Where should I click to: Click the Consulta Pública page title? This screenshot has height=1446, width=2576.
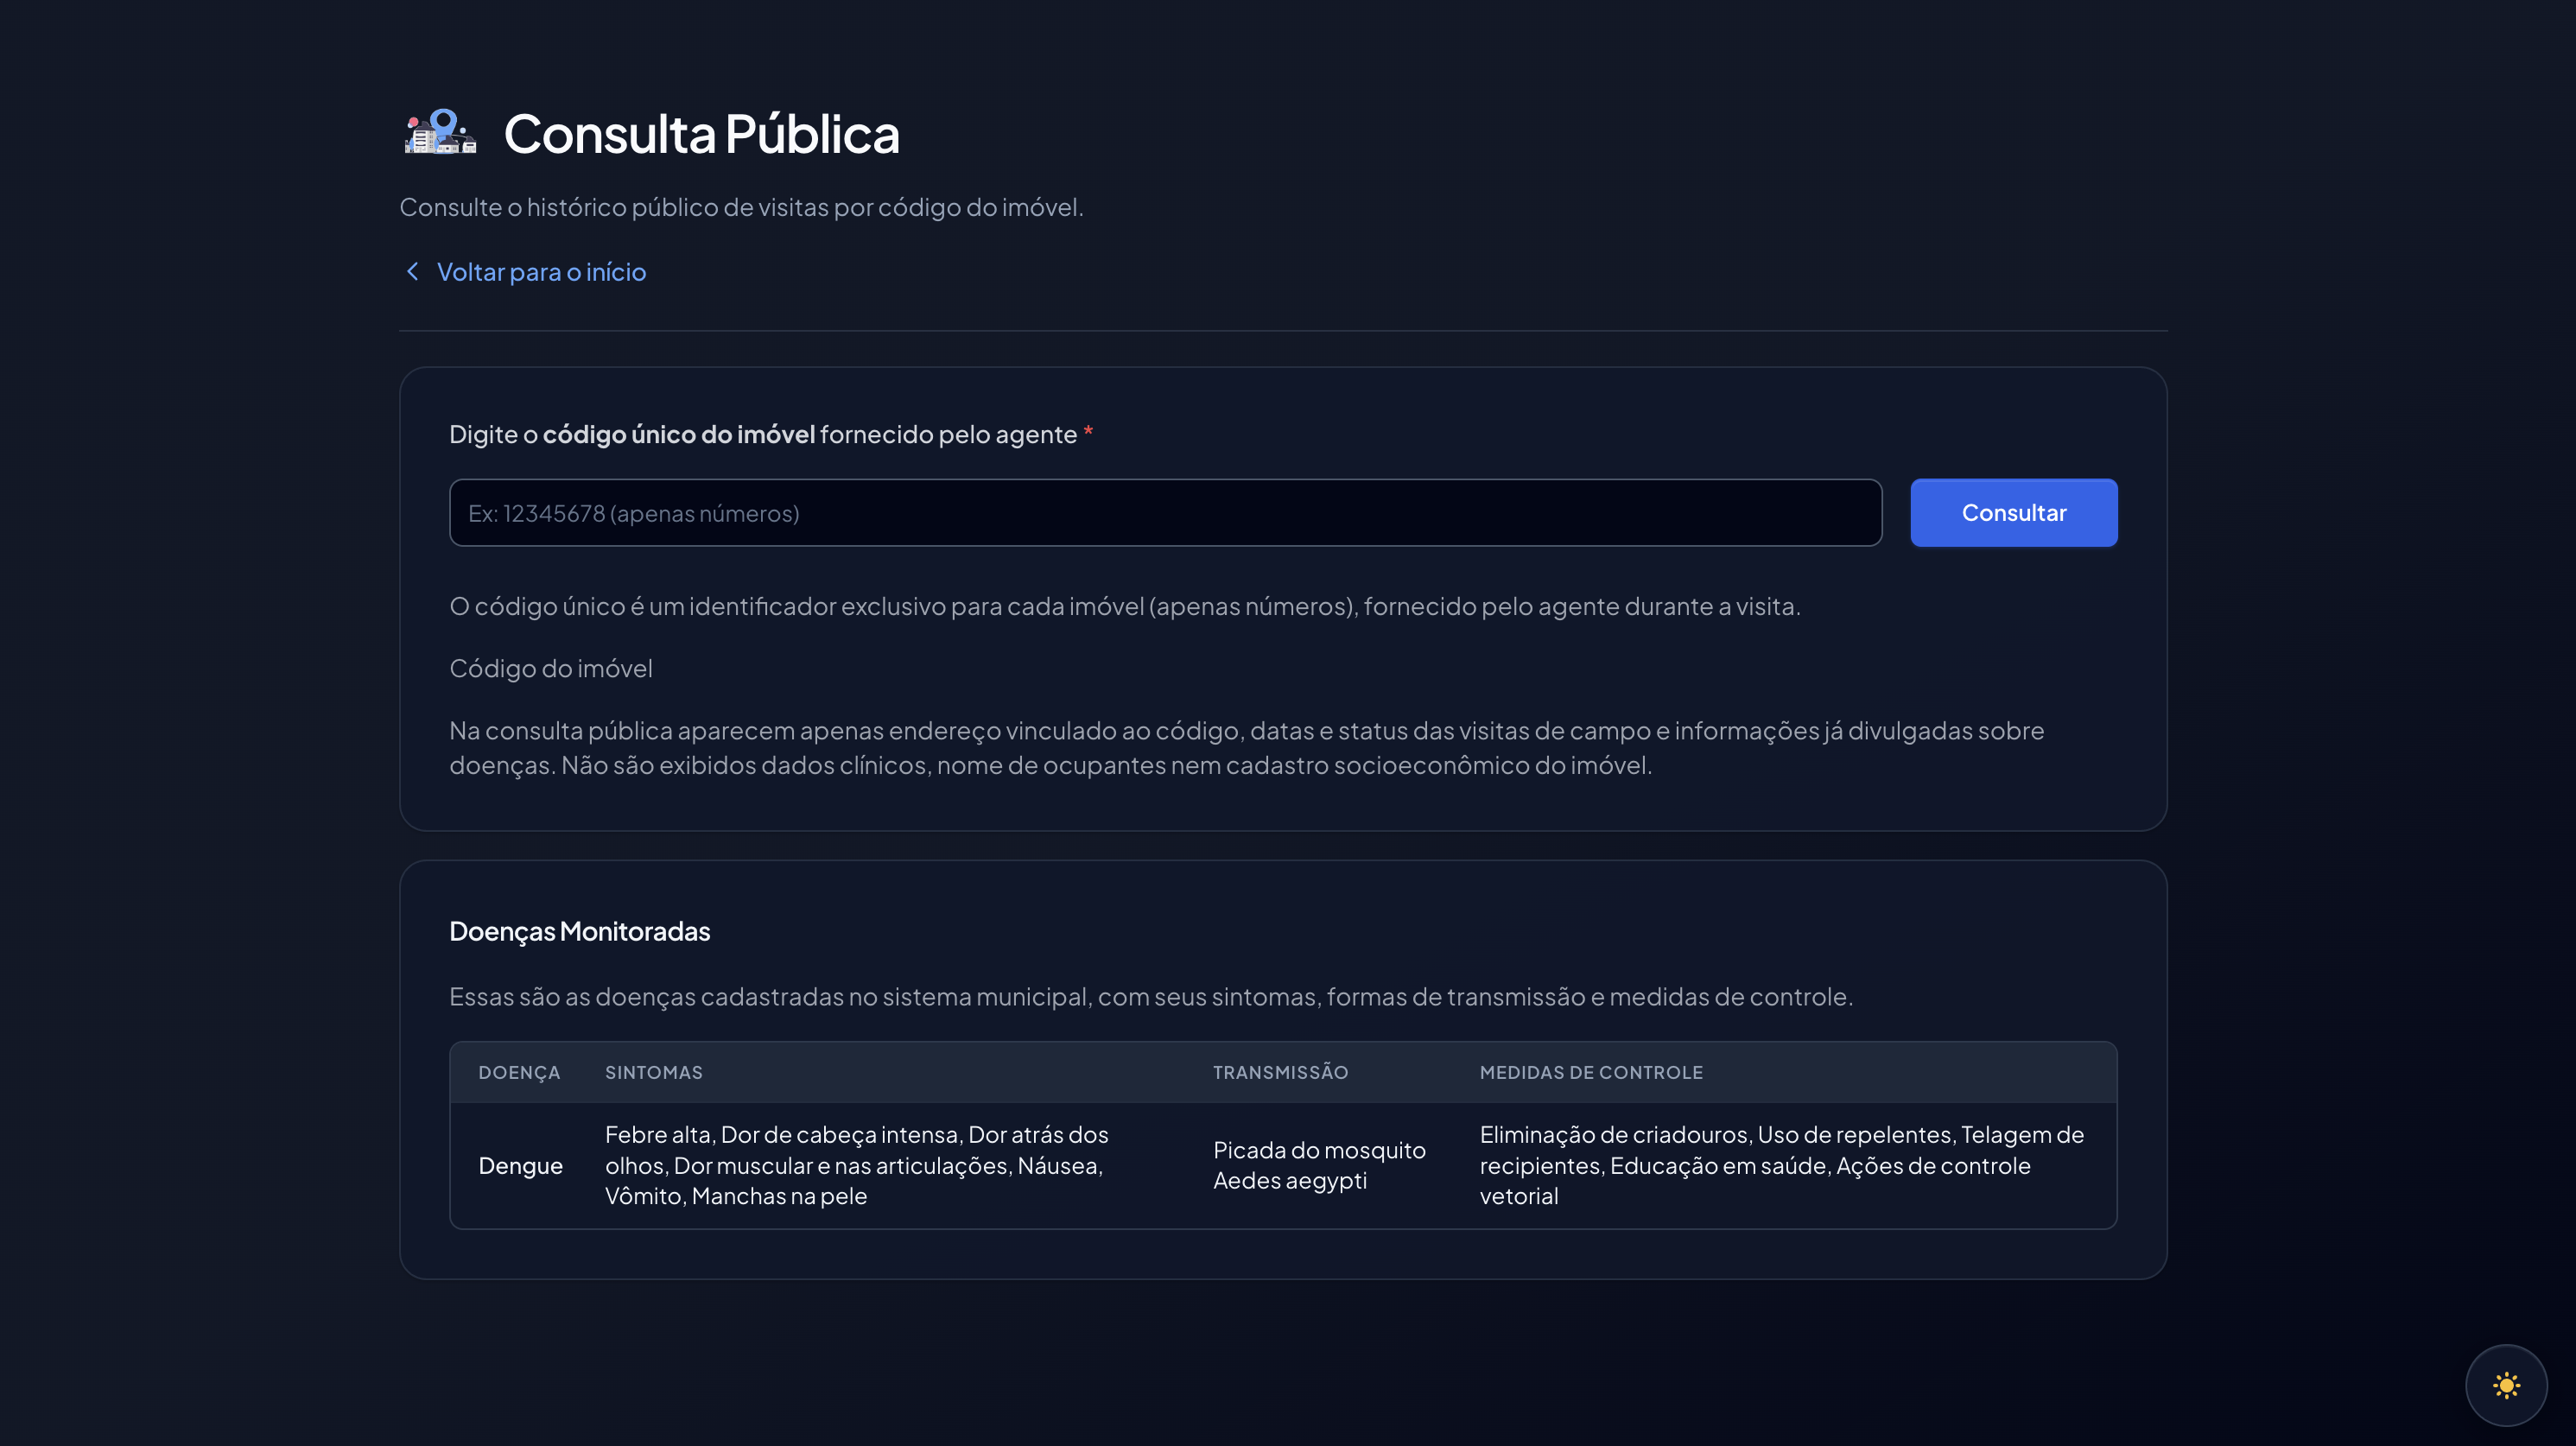click(x=702, y=131)
